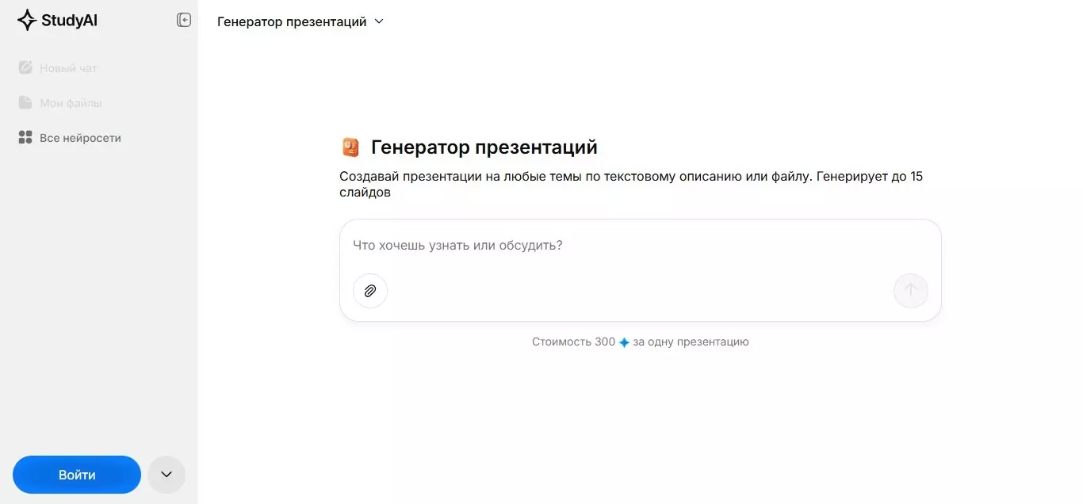Click the Мои файлы file icon
The height and width of the screenshot is (504, 1083).
click(25, 103)
